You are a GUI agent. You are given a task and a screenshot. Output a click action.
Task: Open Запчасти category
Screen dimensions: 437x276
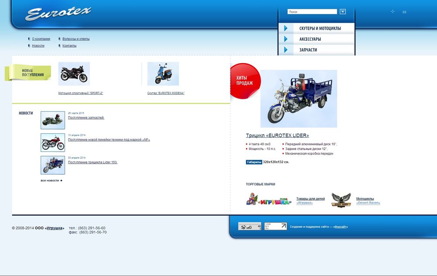[308, 50]
